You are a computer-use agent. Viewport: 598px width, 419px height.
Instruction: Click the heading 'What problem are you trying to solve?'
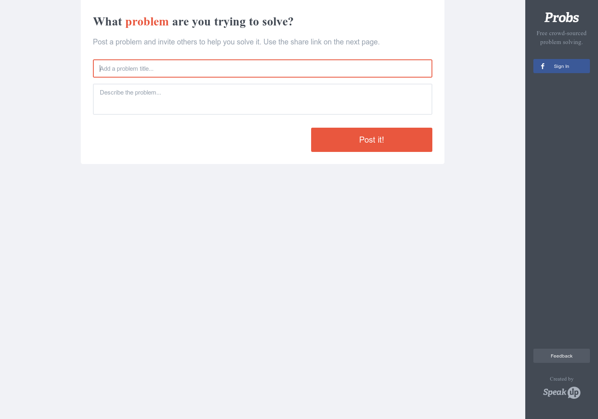coord(193,21)
